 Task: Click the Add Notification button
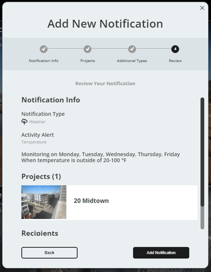coord(161,253)
